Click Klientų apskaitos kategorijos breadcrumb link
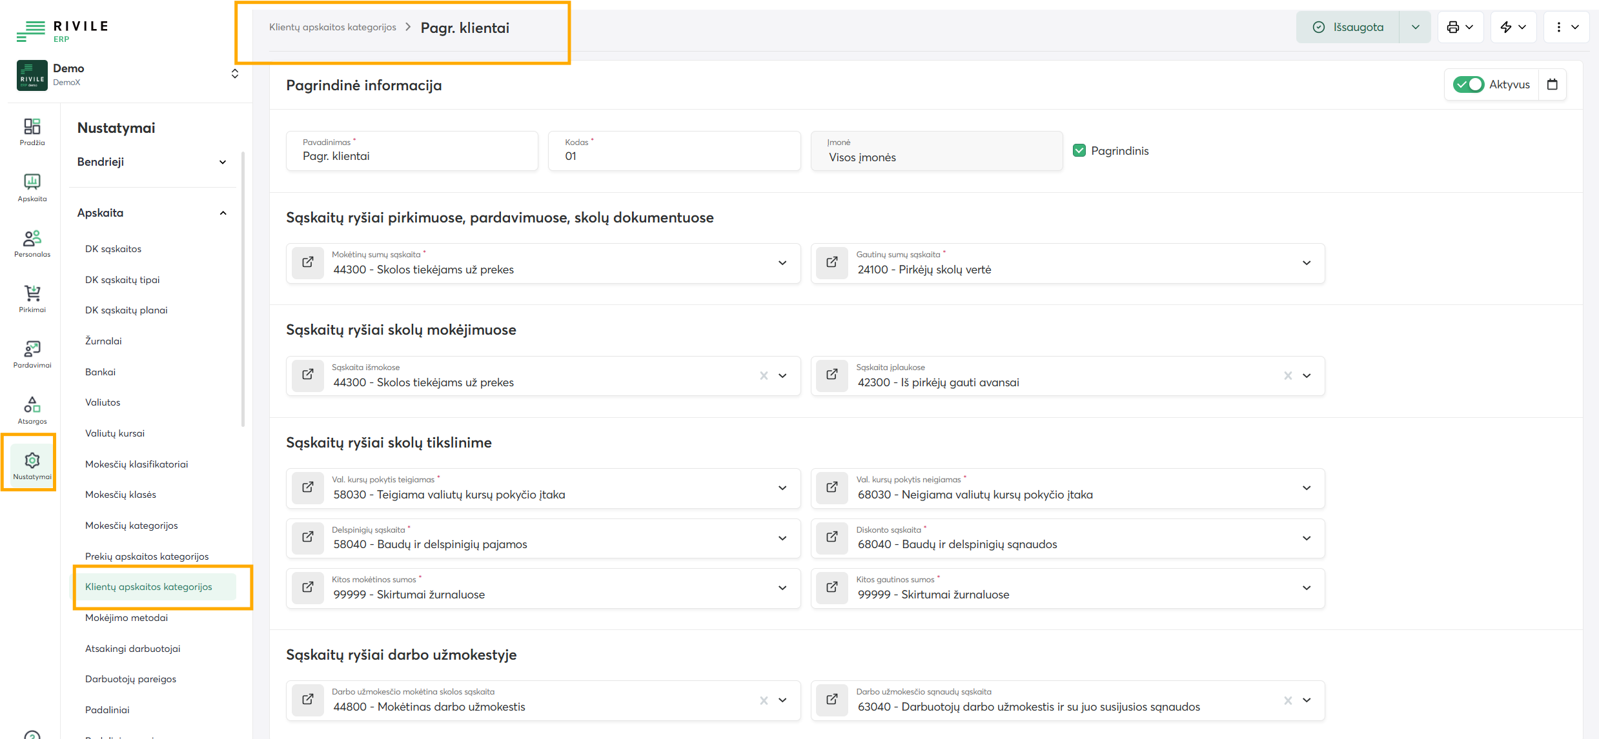Image resolution: width=1599 pixels, height=739 pixels. tap(332, 27)
